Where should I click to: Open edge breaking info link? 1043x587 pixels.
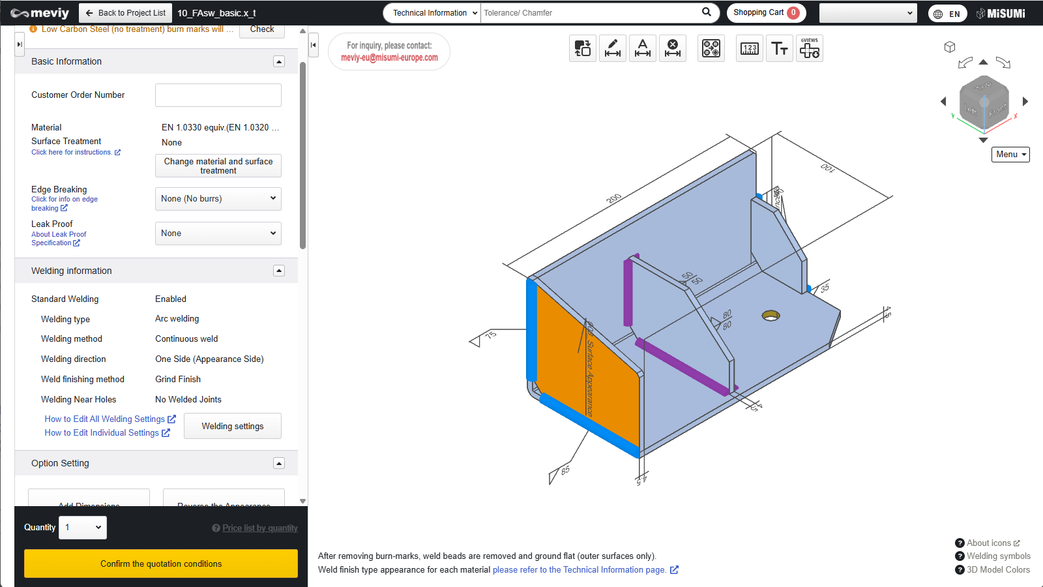tap(65, 203)
